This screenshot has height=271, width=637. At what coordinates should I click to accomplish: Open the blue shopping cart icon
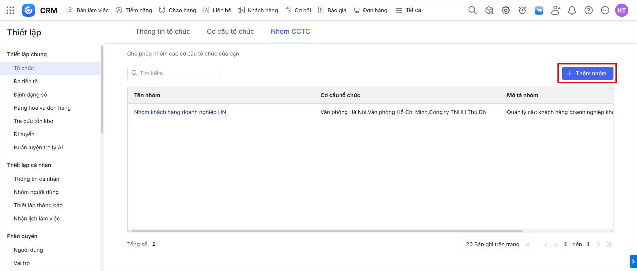click(539, 10)
